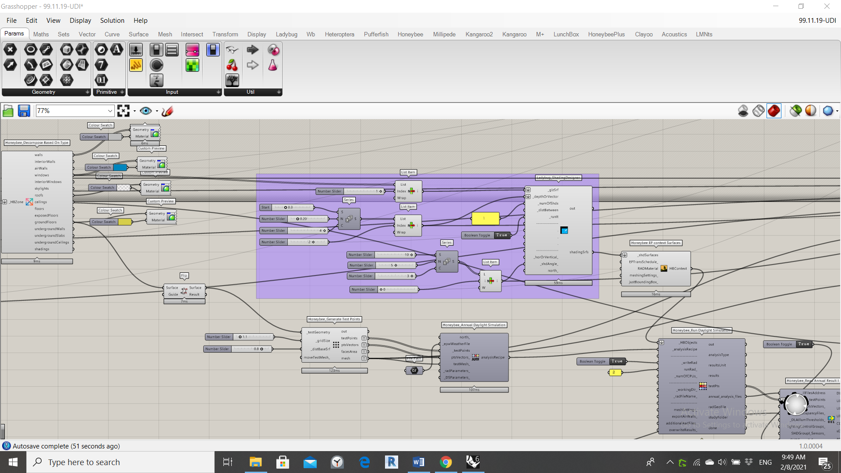The height and width of the screenshot is (473, 841).
Task: Toggle the Boolean Toggle beside the yellow panel
Action: [x=486, y=235]
